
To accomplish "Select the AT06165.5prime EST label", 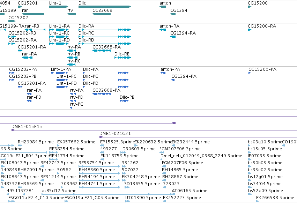I will (190, 191).
